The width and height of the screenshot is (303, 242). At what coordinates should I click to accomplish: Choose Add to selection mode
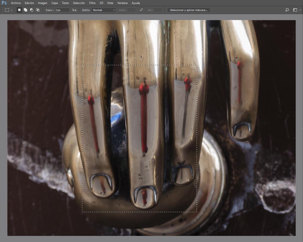[25, 10]
